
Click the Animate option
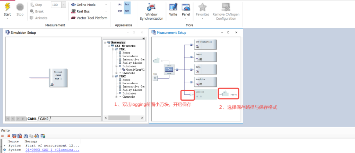click(x=39, y=18)
